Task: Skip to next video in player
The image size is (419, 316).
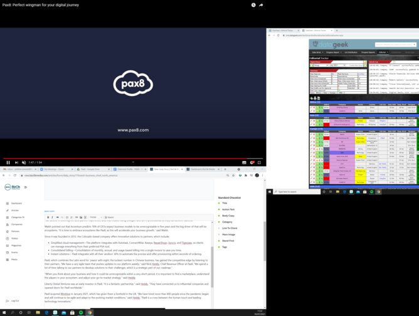Action: [16, 162]
